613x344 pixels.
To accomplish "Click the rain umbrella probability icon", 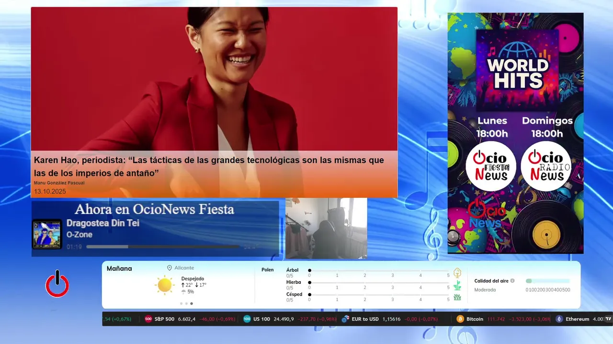I will coord(183,291).
